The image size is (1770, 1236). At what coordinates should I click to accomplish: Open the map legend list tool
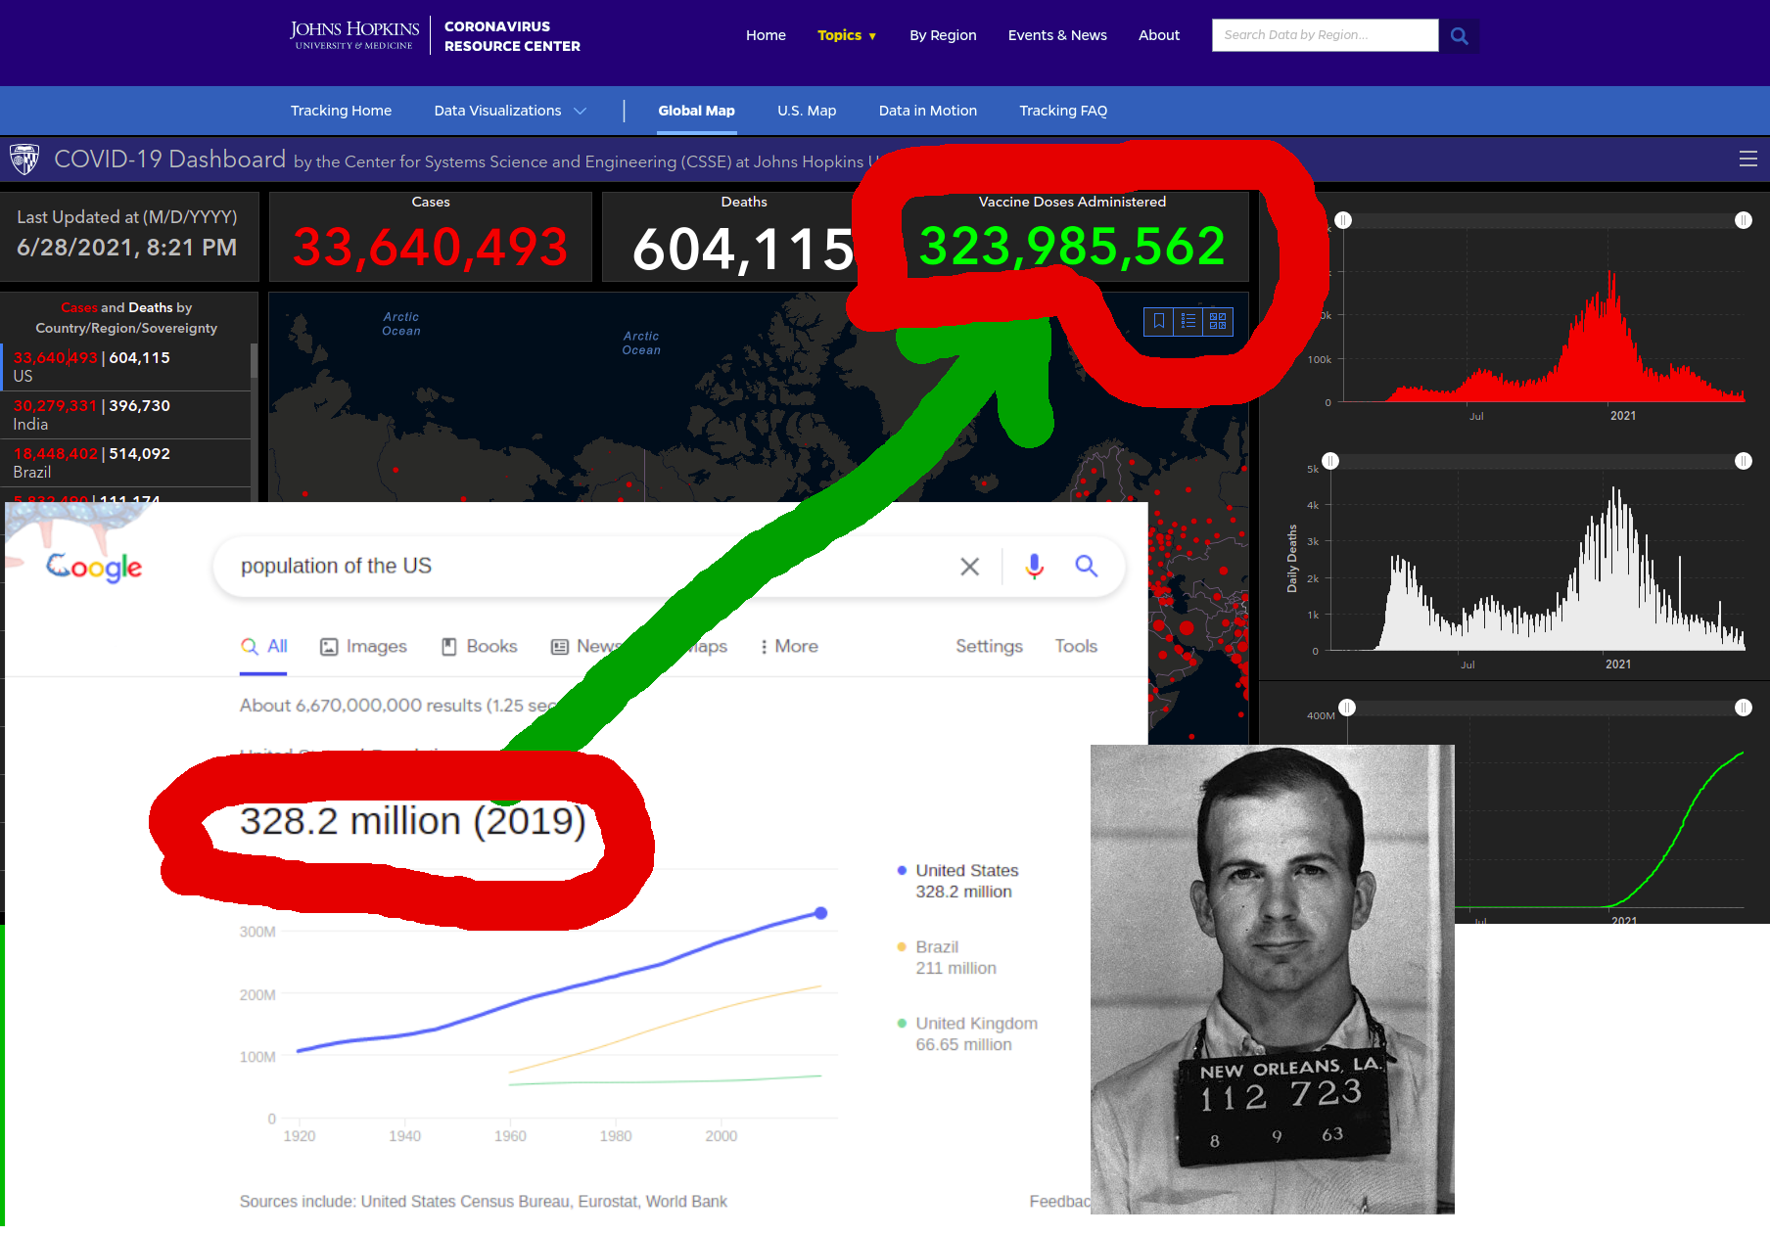1188,321
